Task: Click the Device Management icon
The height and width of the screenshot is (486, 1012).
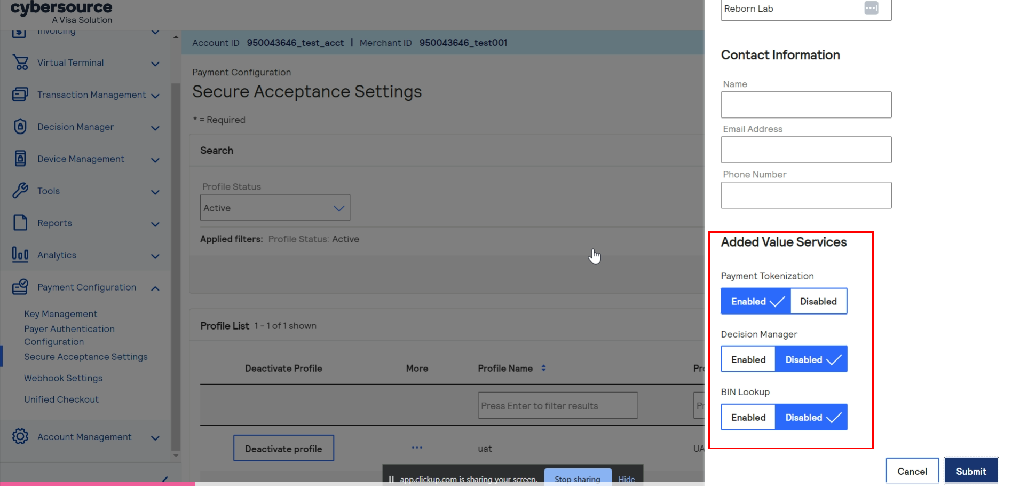Action: pos(20,159)
